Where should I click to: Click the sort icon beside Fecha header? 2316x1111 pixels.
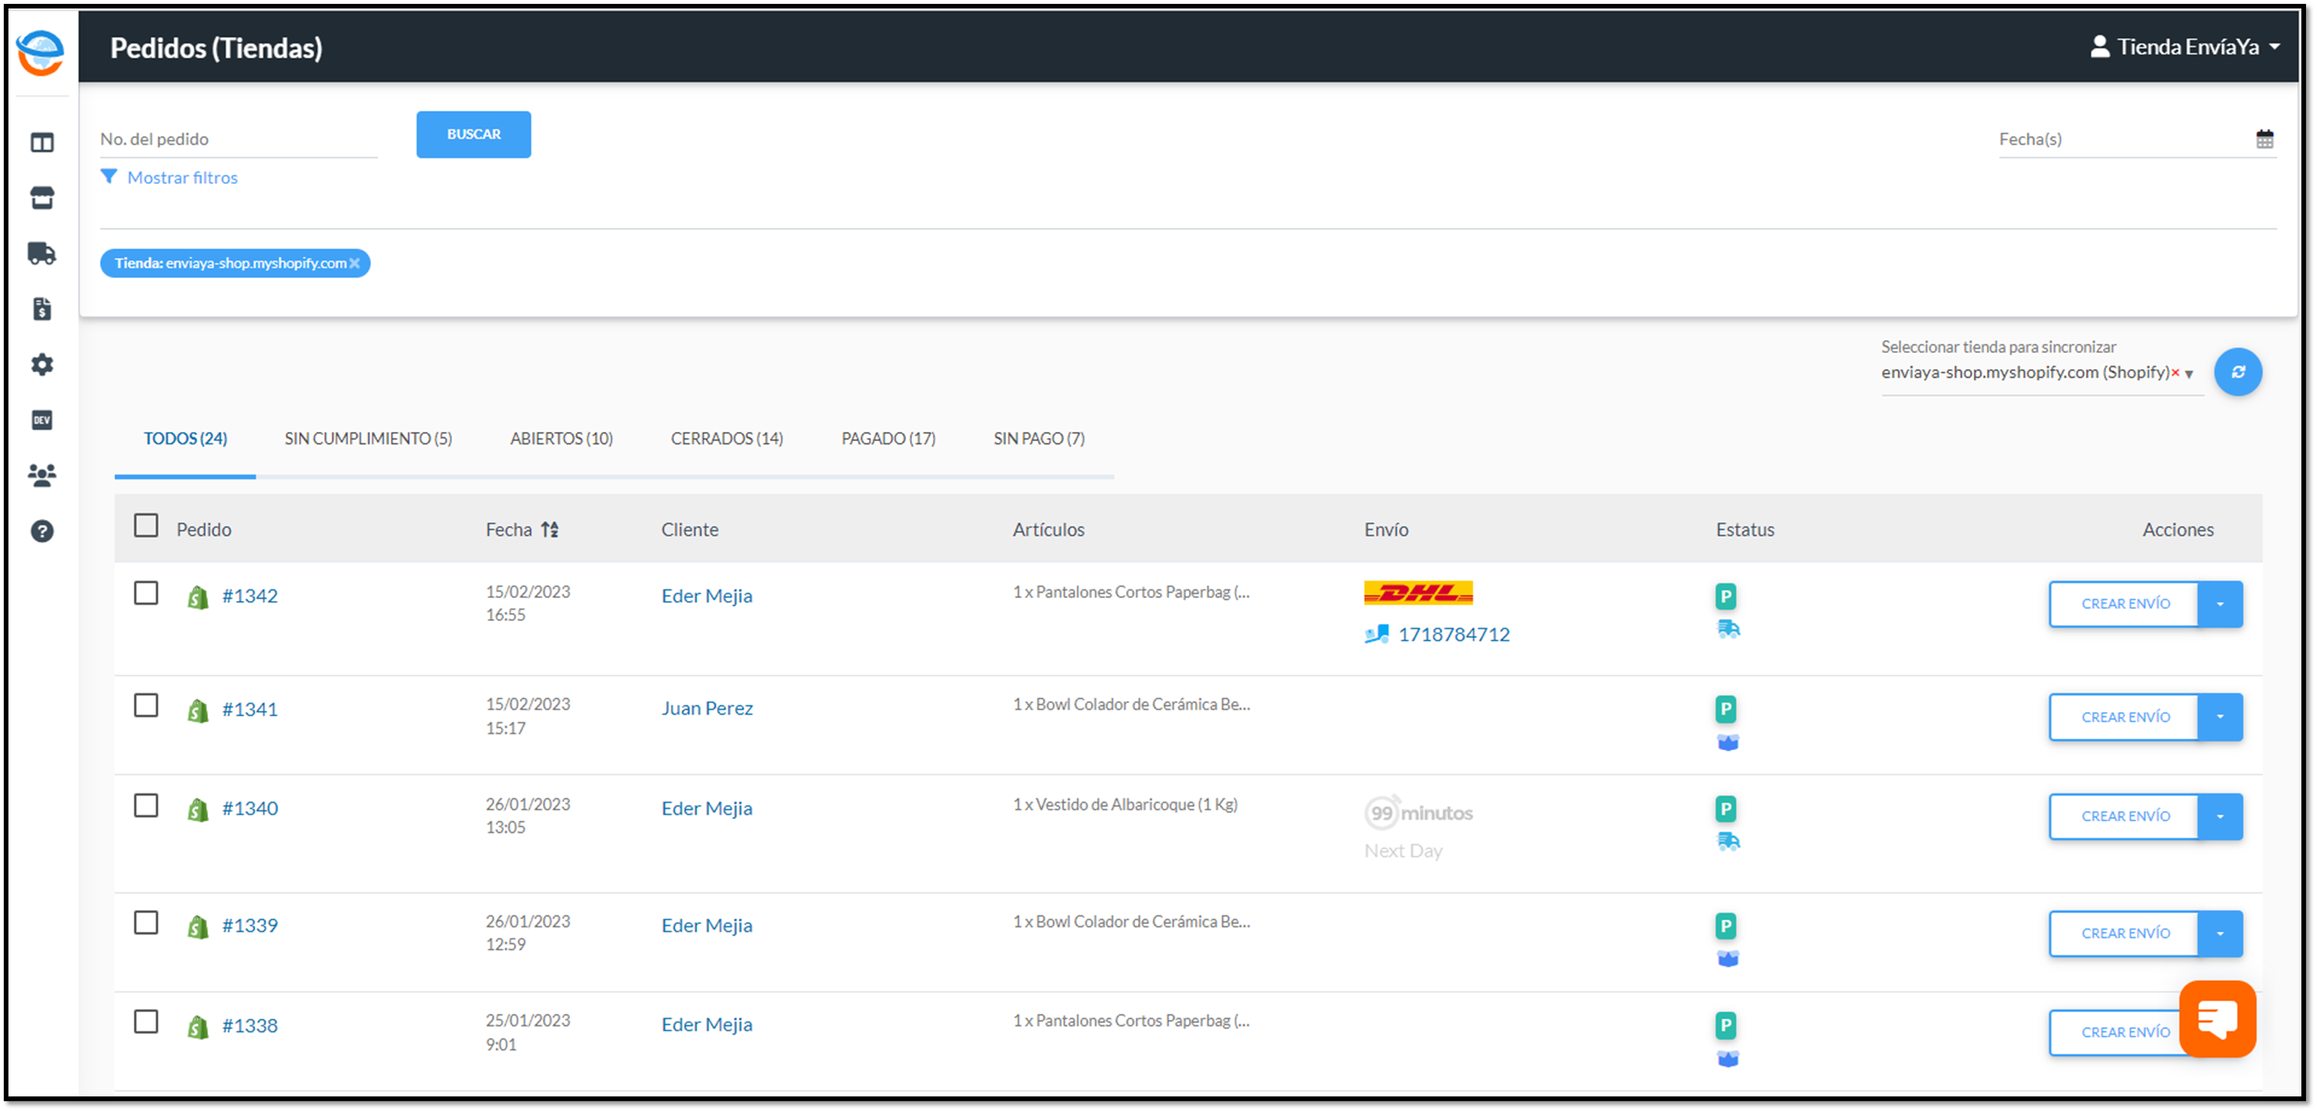pos(549,529)
